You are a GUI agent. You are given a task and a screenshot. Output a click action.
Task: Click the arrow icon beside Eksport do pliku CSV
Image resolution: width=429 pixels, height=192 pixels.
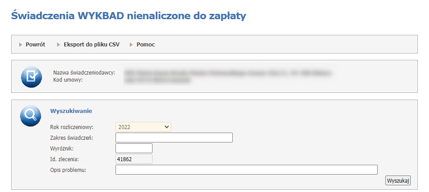[x=58, y=45]
